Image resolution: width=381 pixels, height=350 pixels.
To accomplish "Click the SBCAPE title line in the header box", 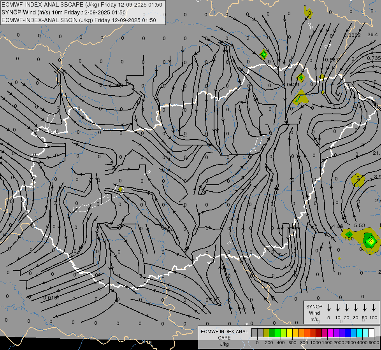I will 82,5.
